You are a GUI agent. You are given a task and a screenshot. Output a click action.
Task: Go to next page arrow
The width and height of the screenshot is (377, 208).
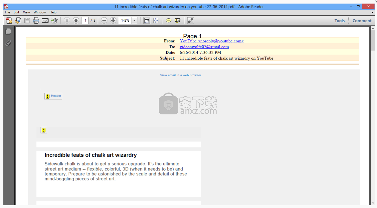76,20
